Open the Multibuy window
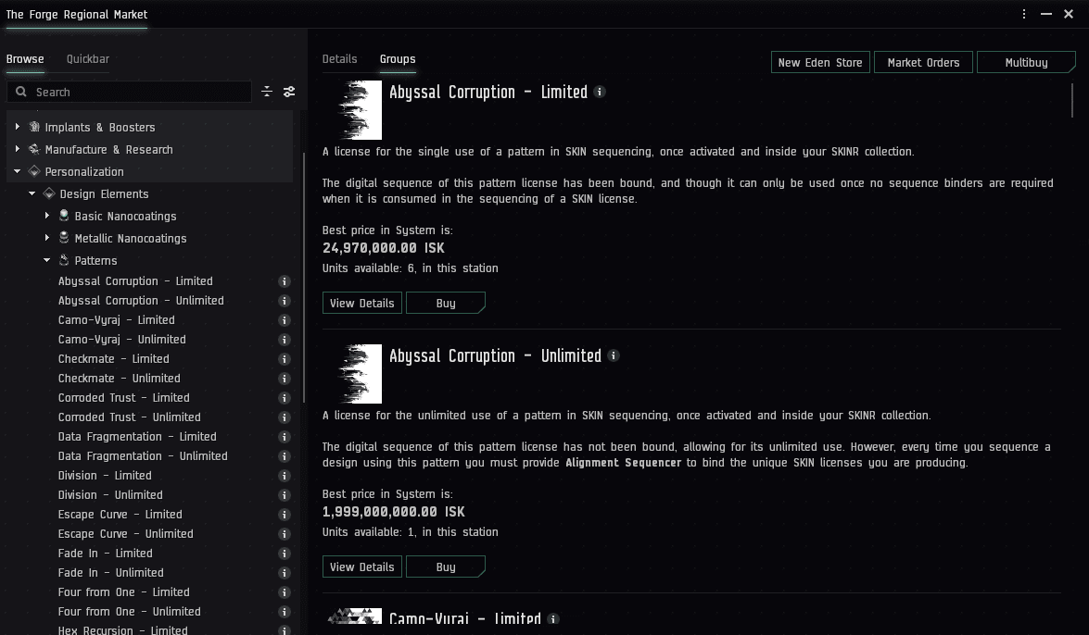The height and width of the screenshot is (635, 1089). coord(1026,63)
